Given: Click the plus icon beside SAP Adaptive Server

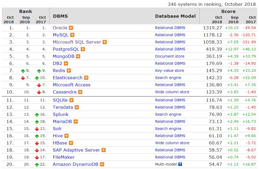Looking at the screenshot, I should click(x=104, y=150).
